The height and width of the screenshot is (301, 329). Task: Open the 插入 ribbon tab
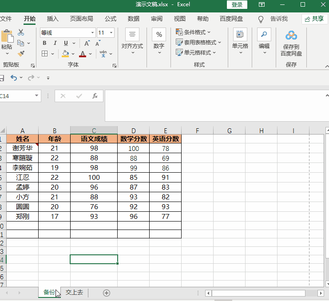(53, 19)
